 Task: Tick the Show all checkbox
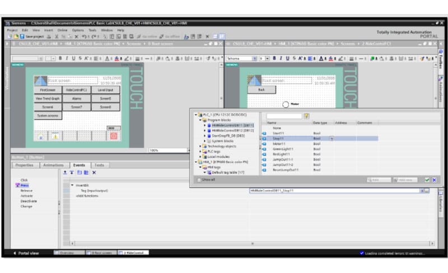(x=199, y=180)
